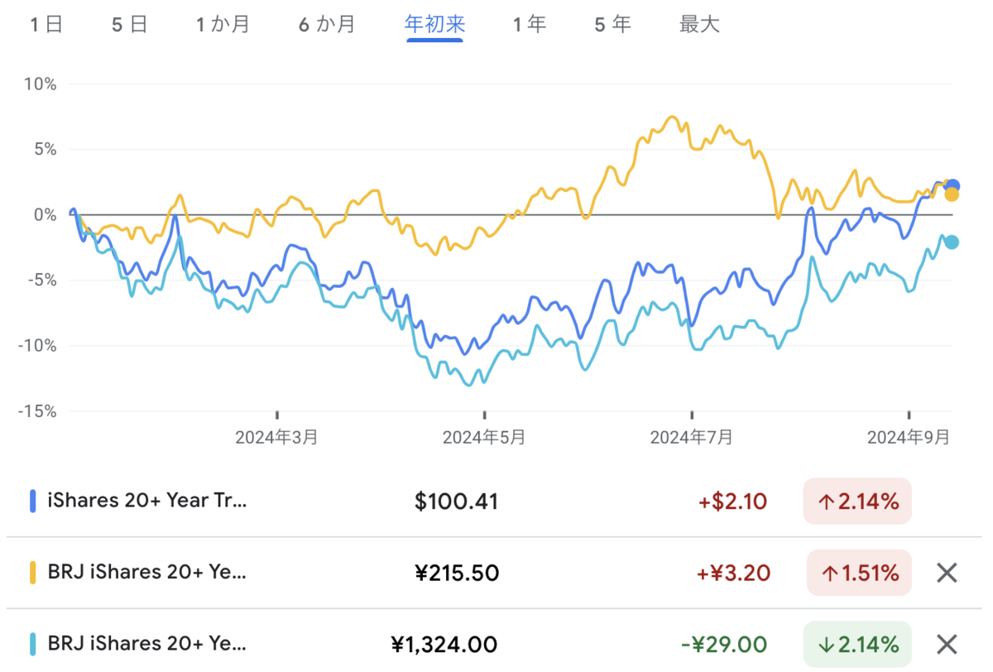Remove the ¥1,324.00 comparison with X
This screenshot has height=672, width=993.
947,644
